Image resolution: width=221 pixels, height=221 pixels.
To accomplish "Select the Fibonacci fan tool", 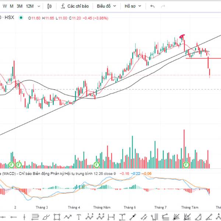I will [176, 217].
